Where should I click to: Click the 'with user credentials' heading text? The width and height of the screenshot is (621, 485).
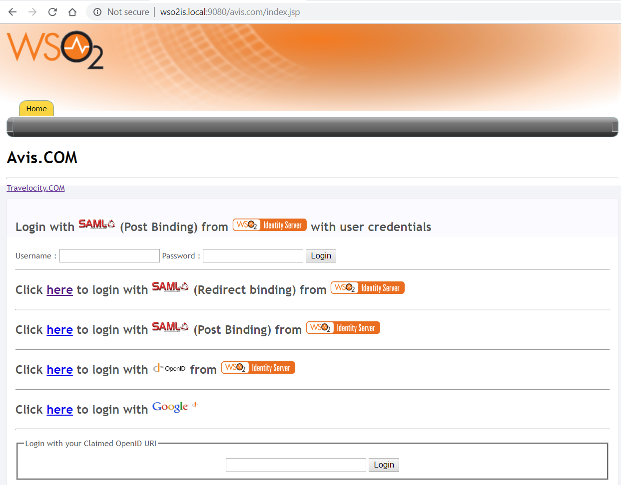[x=371, y=227]
